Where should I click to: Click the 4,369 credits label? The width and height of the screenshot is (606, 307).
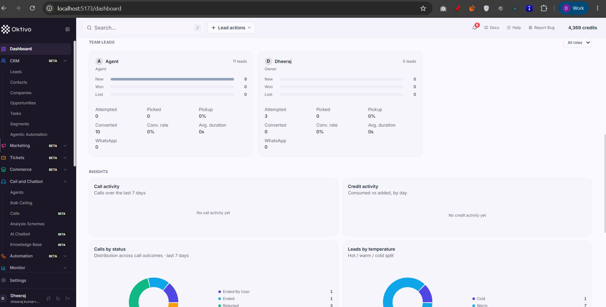pos(582,28)
